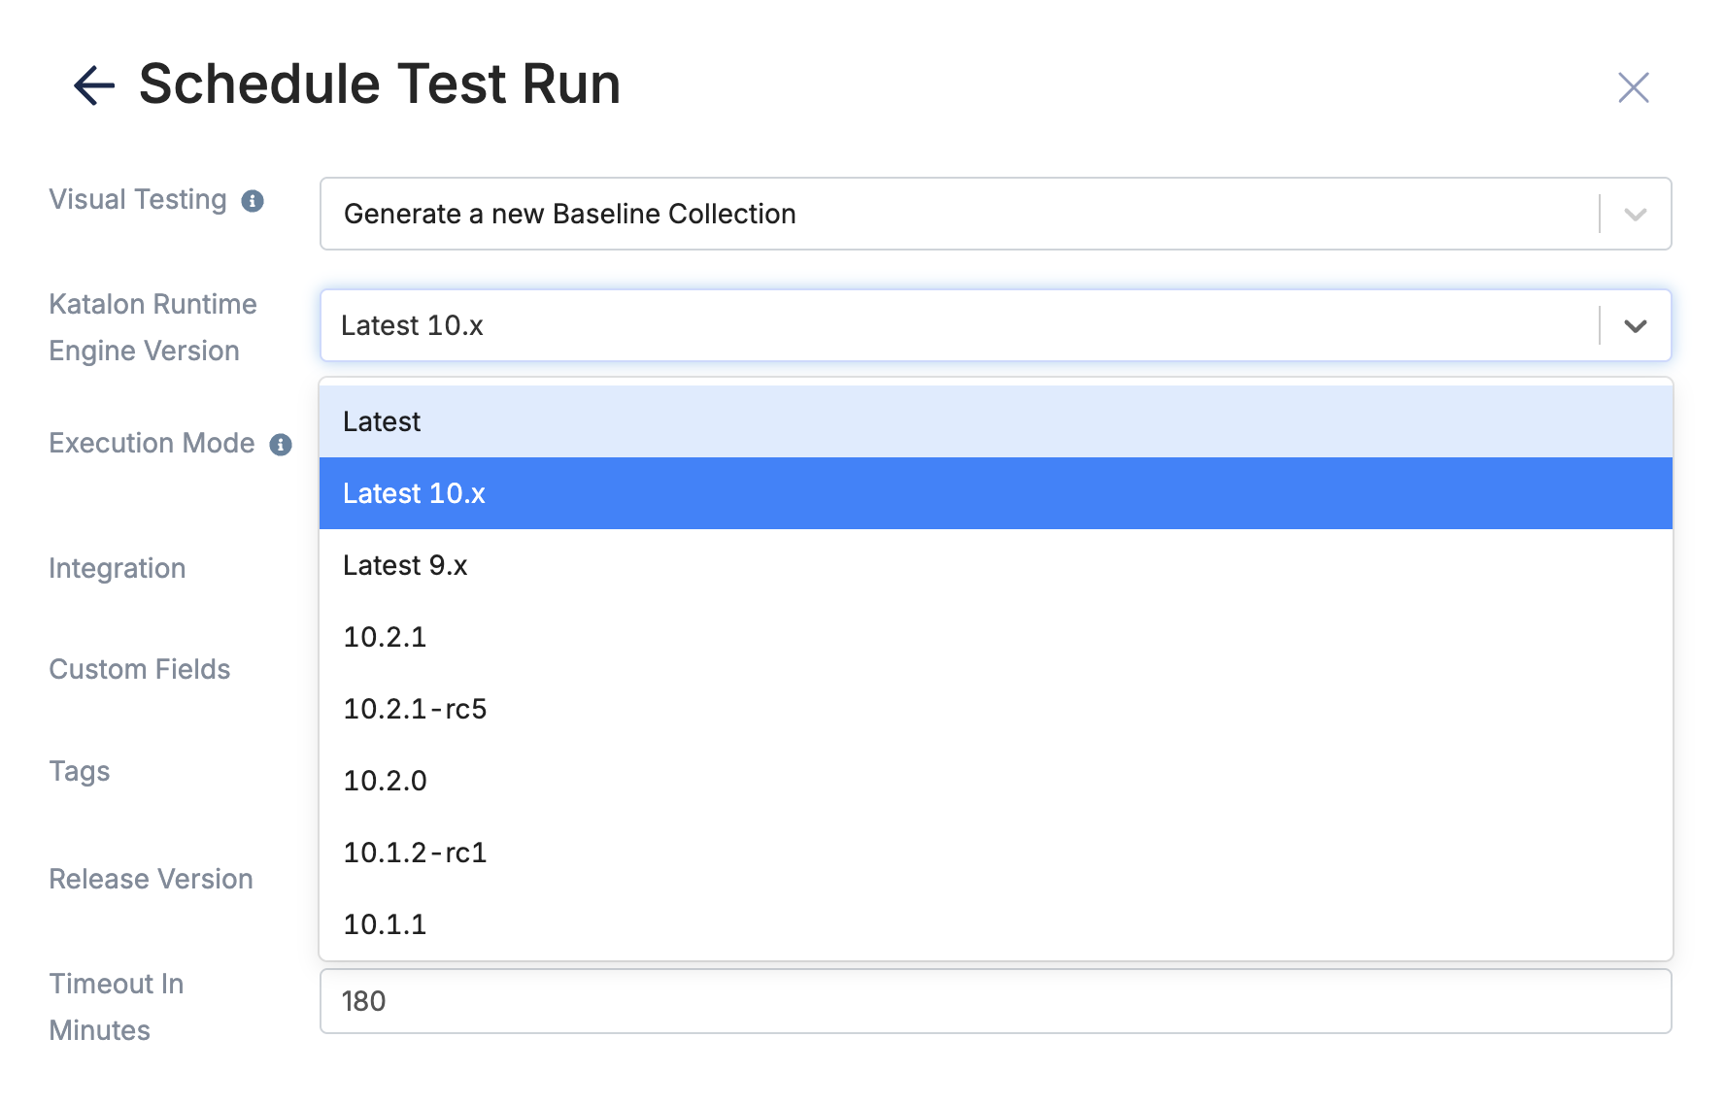Select version 10.1.1
Viewport: 1725px width, 1105px height.
(x=996, y=924)
